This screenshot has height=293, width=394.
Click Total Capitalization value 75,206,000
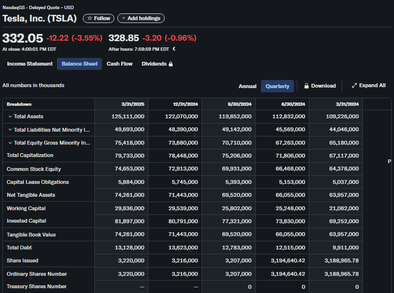point(236,156)
